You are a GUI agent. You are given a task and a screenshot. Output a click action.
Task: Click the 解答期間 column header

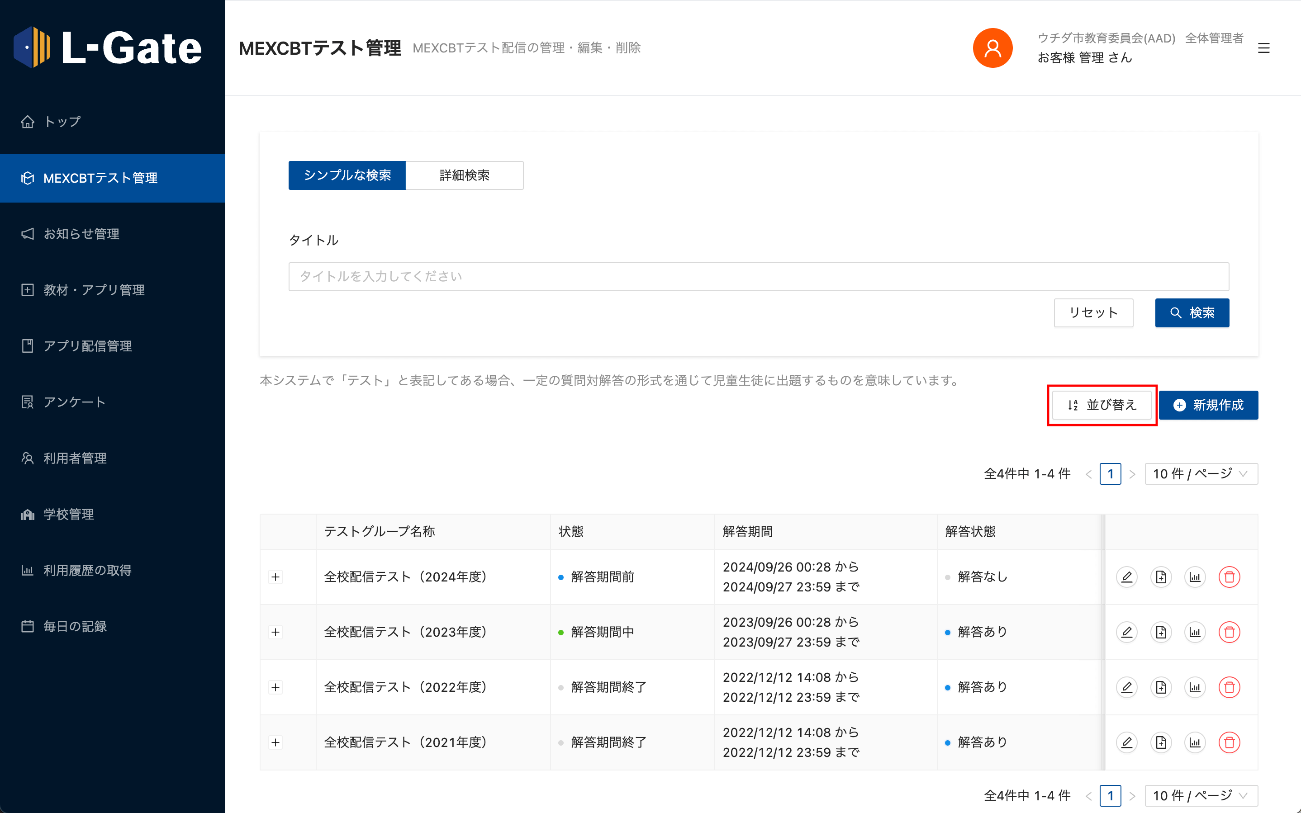(826, 531)
